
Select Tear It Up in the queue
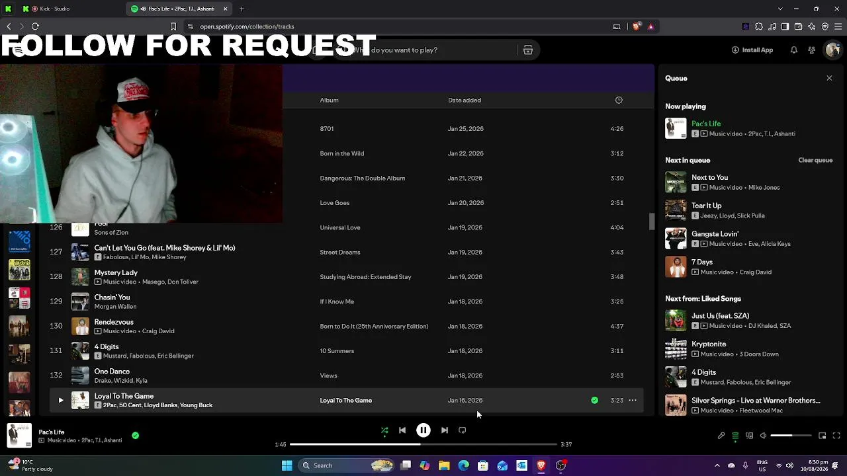click(750, 210)
